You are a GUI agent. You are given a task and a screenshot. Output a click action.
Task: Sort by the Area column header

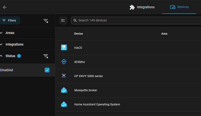point(164,34)
